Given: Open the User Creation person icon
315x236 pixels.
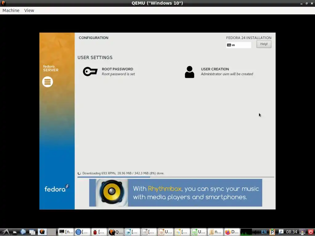Looking at the screenshot, I should tap(189, 72).
